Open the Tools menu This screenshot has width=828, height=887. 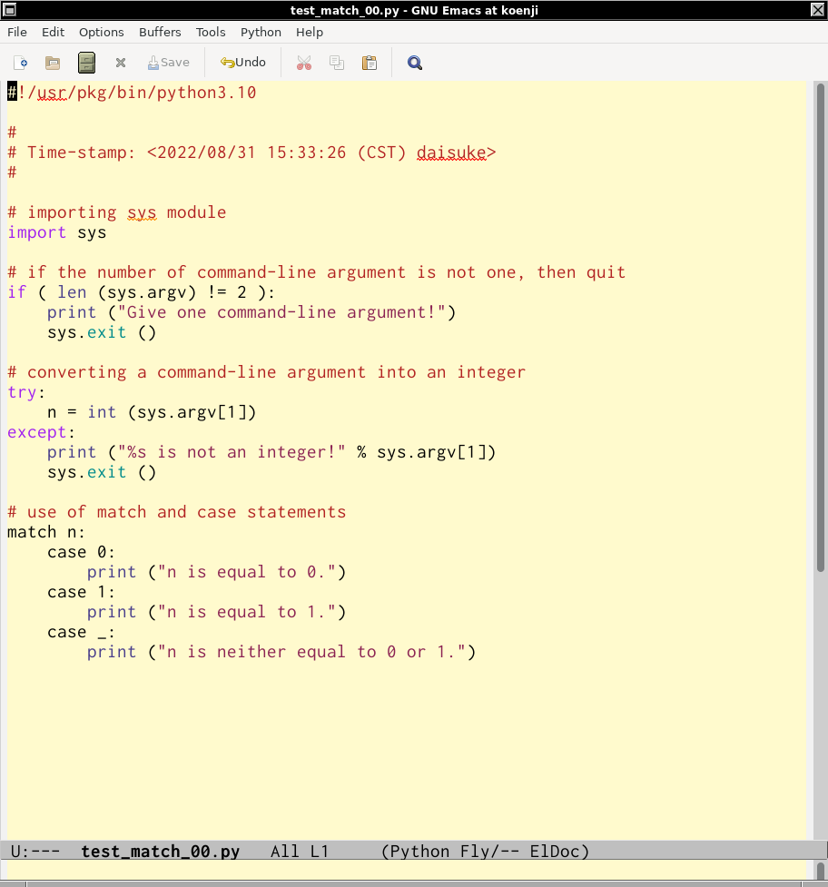pos(211,32)
